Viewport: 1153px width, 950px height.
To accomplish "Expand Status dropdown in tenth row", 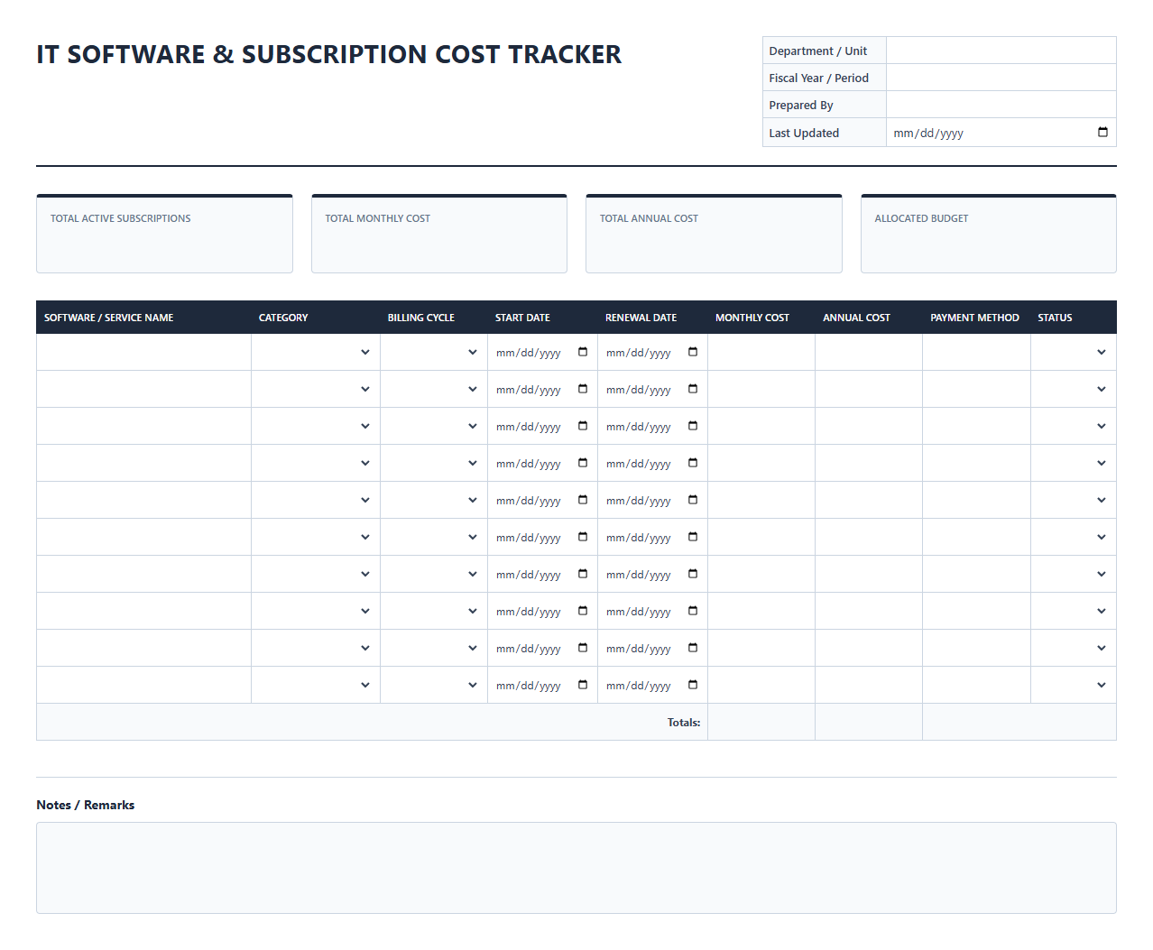I will tap(1073, 685).
